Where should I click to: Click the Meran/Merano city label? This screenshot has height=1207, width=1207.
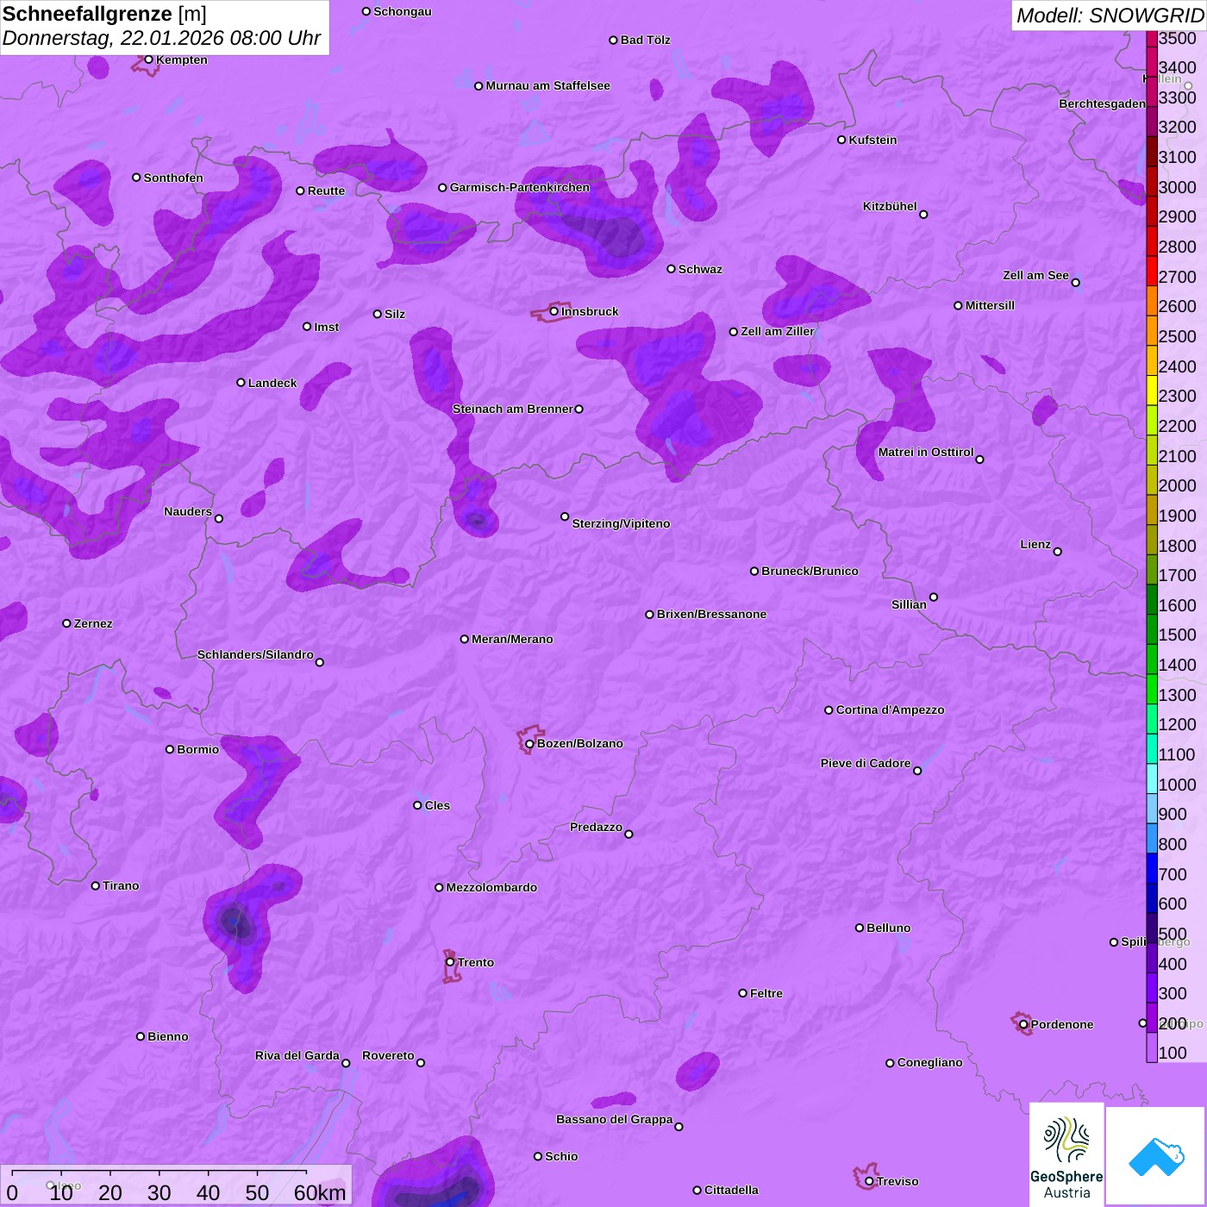512,639
